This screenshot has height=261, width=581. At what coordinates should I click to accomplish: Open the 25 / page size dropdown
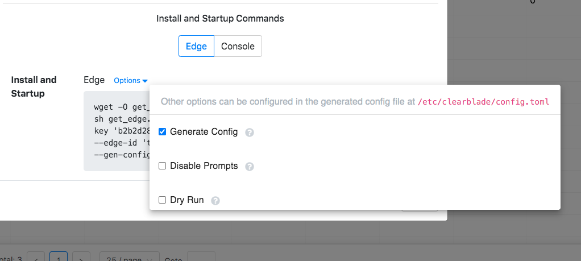[126, 258]
